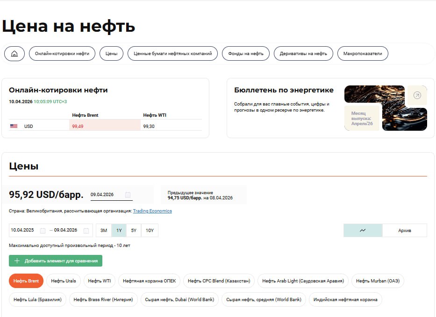
Task: Open calendar icon for start date 10.04.2025
Action: (x=43, y=231)
